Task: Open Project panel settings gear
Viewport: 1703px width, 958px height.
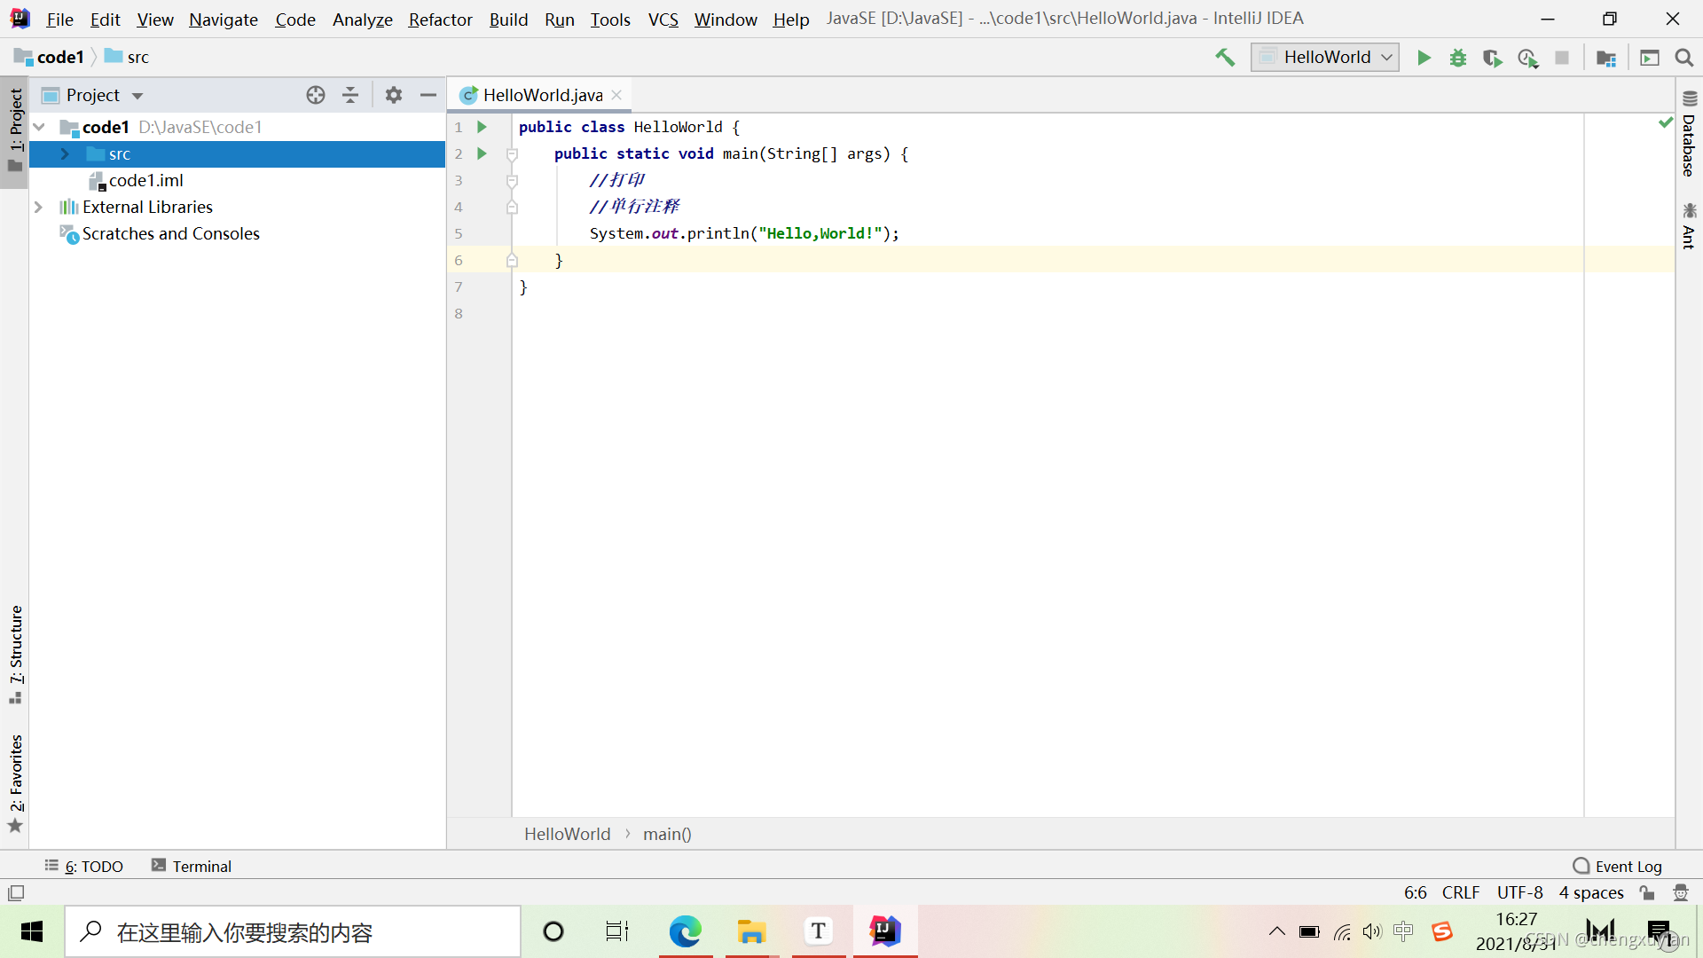Action: [394, 95]
